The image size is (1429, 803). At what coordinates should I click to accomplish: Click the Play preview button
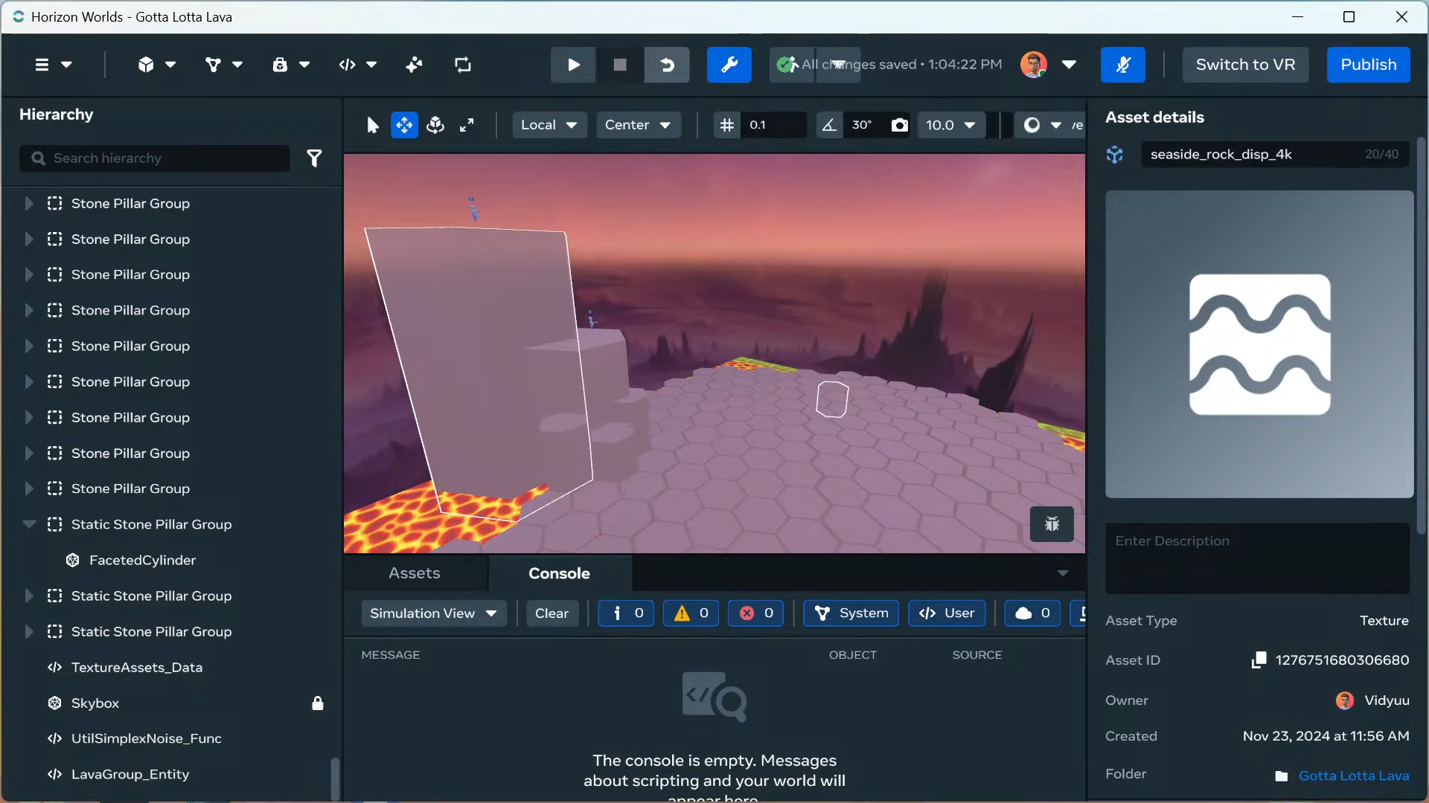[x=573, y=65]
